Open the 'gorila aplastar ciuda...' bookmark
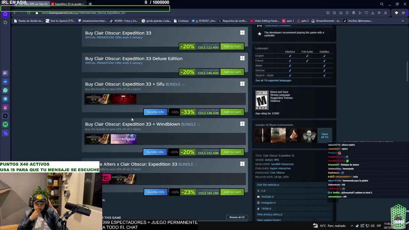The width and height of the screenshot is (409, 230). pos(156,21)
